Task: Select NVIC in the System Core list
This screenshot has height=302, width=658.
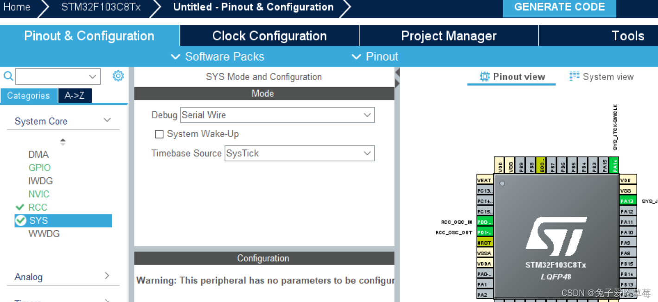Action: [x=39, y=194]
